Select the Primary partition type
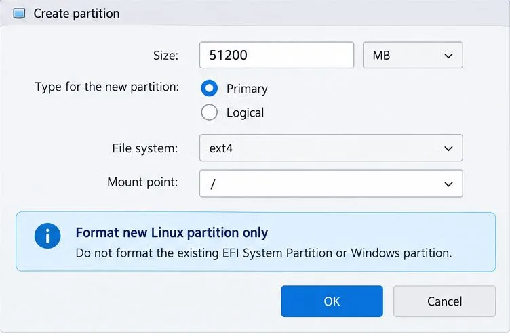The height and width of the screenshot is (336, 510). (x=209, y=88)
